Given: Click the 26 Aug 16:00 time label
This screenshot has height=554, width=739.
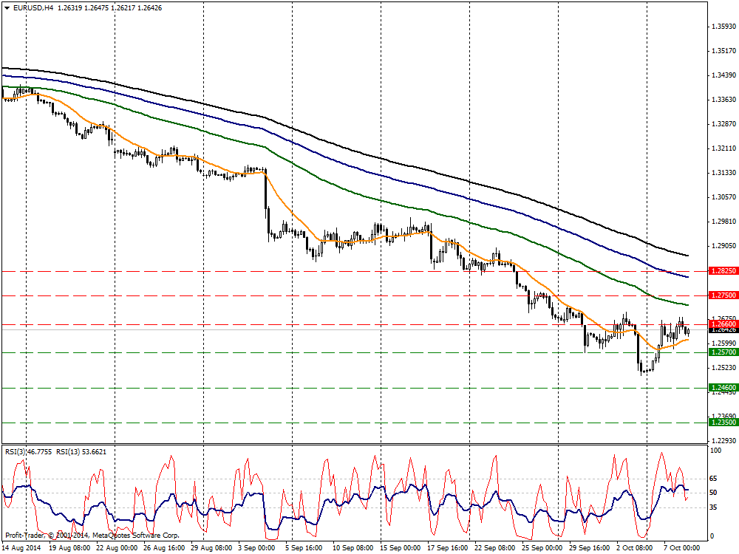Looking at the screenshot, I should [x=164, y=548].
